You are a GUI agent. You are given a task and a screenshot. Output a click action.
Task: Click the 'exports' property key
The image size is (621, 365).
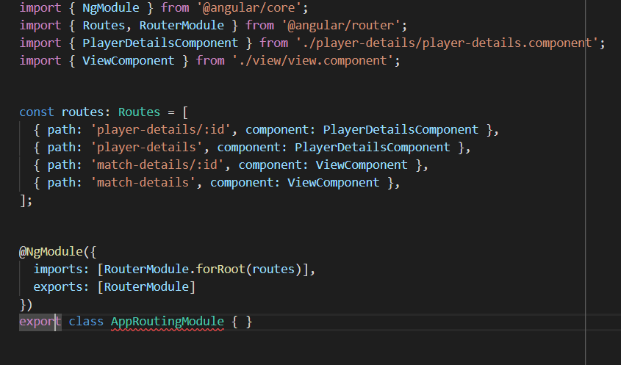(58, 286)
